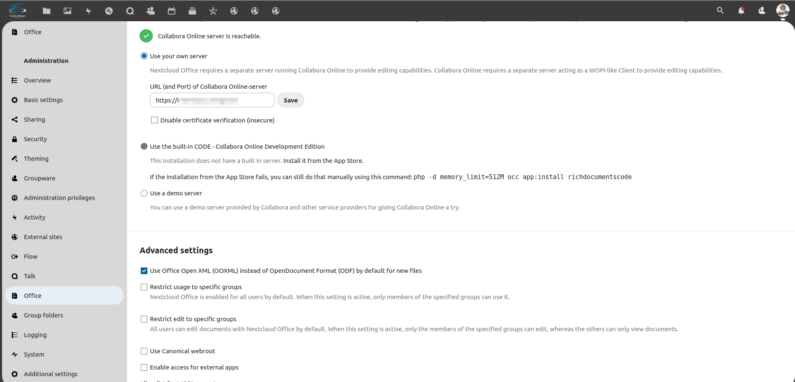
Task: Select the built-in CODE radio option
Action: pyautogui.click(x=144, y=146)
